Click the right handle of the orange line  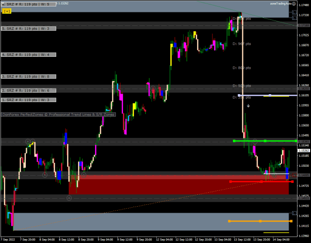point(291,221)
